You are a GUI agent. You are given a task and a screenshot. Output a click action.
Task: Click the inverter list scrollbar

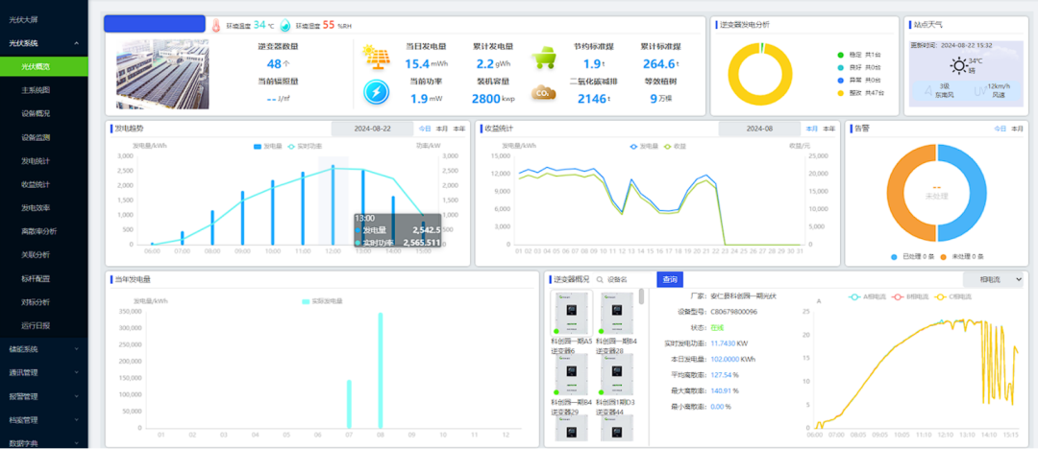641,296
